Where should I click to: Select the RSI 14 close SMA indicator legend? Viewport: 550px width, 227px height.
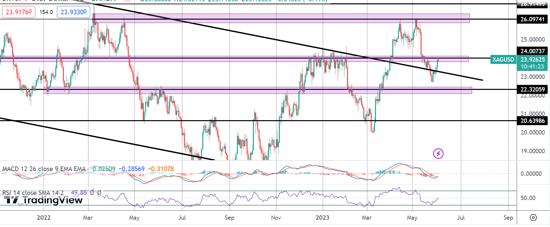click(x=33, y=193)
